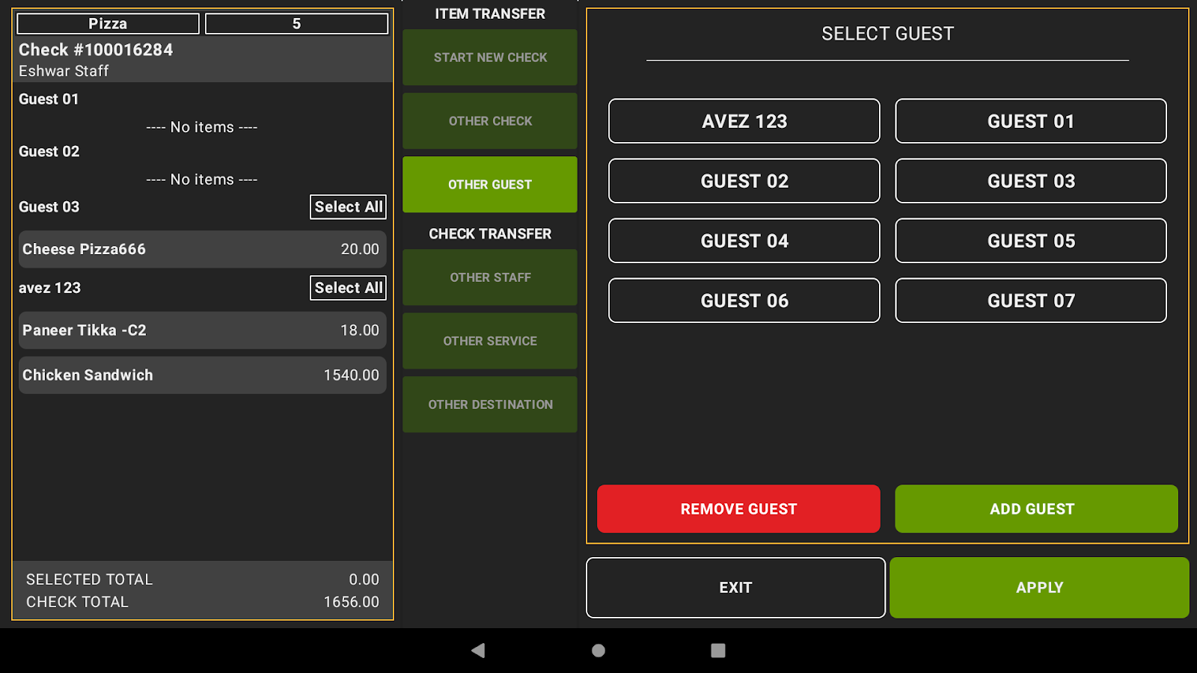Choose GUEST 07 as destination guest
Viewport: 1197px width, 673px height.
(x=1031, y=301)
